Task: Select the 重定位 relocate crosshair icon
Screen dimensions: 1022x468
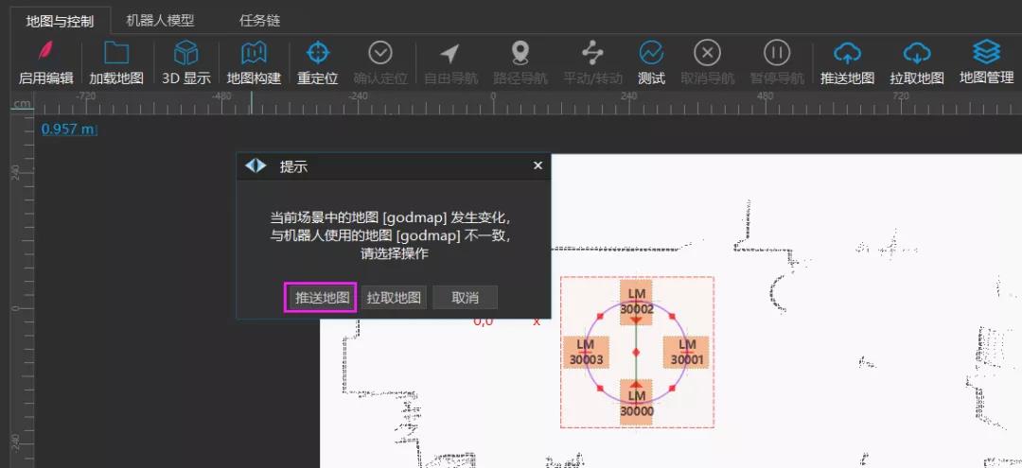Action: point(318,53)
